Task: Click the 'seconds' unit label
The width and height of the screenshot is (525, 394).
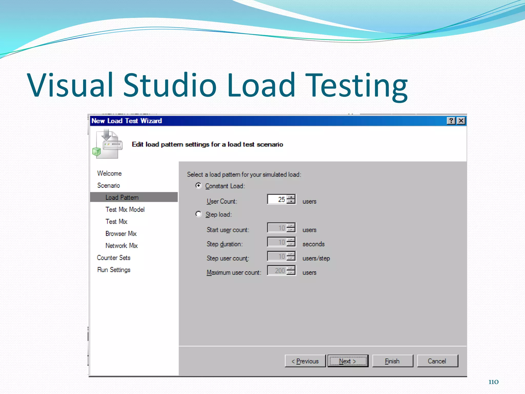Action: pyautogui.click(x=314, y=244)
